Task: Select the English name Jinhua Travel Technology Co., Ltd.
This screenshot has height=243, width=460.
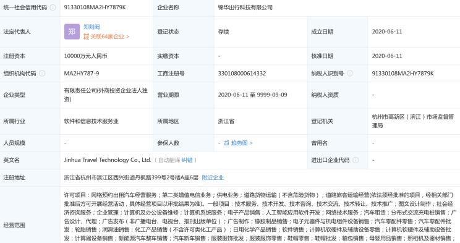Action: pyautogui.click(x=108, y=160)
